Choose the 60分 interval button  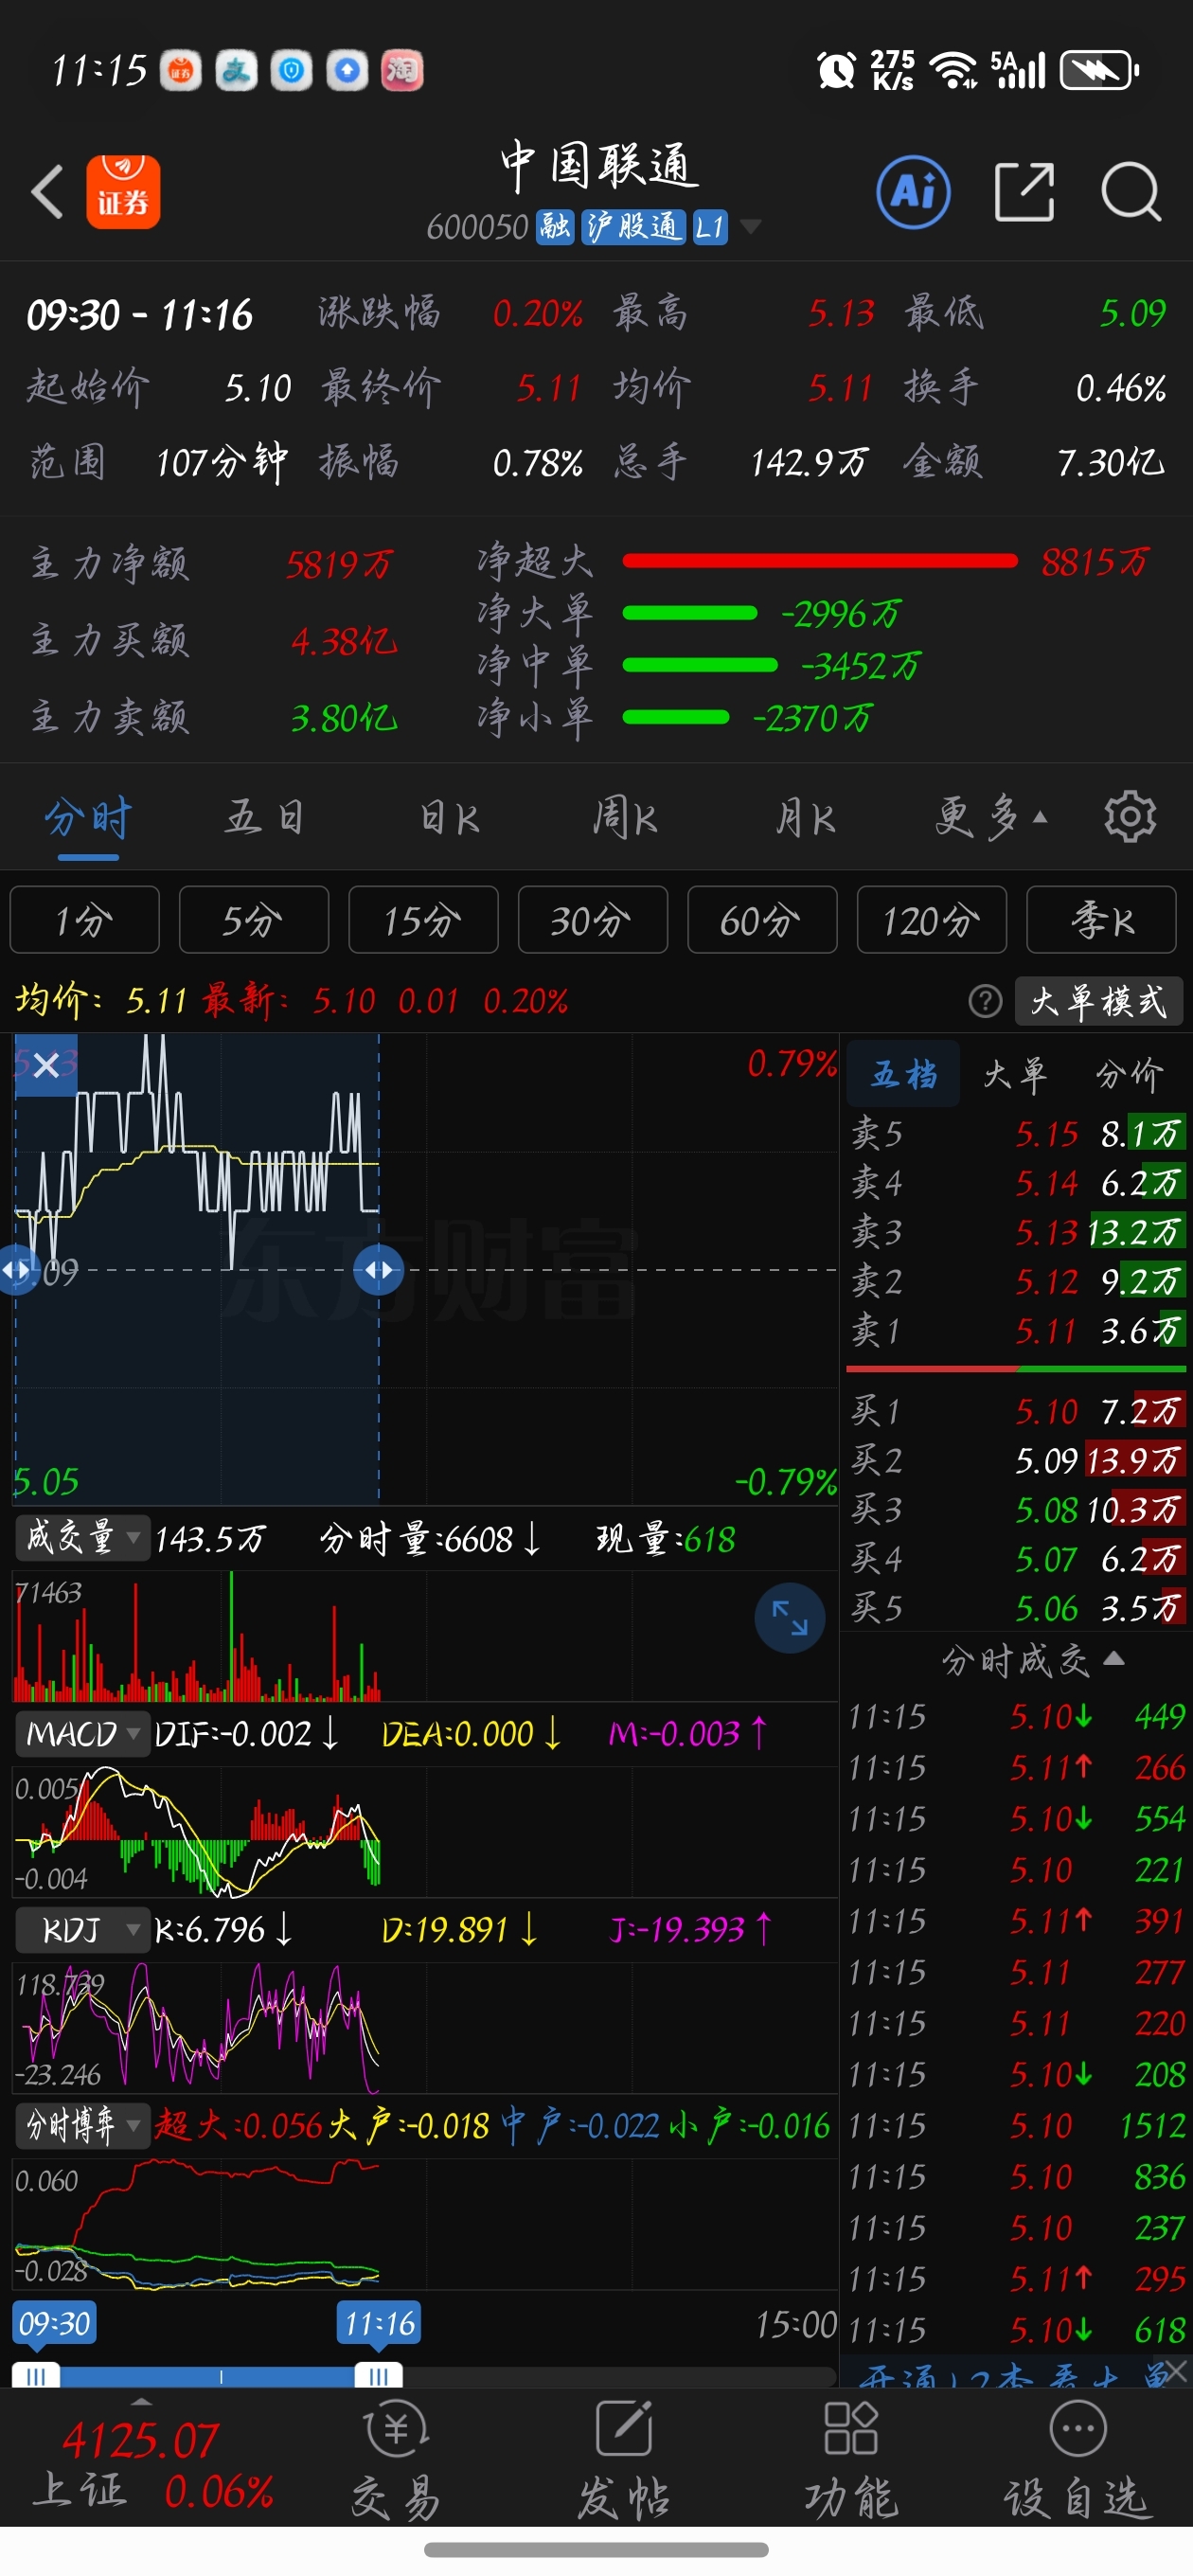(x=762, y=920)
